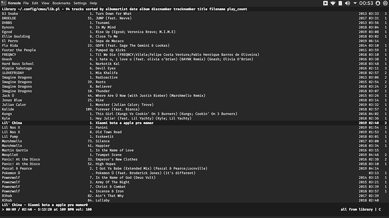Check the battery status tray icon
The width and height of the screenshot is (389, 218).
340,3
